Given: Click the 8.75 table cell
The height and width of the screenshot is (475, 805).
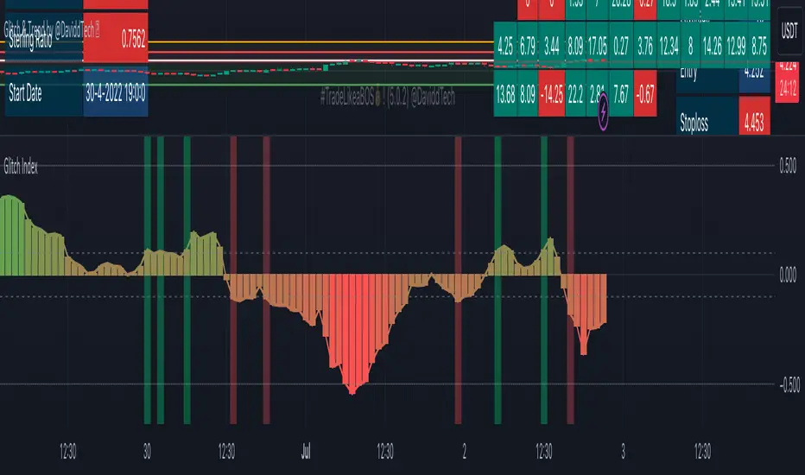Looking at the screenshot, I should coord(759,47).
